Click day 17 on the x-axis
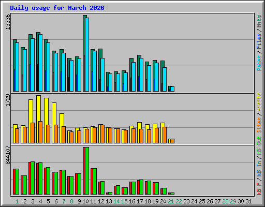 (140, 201)
